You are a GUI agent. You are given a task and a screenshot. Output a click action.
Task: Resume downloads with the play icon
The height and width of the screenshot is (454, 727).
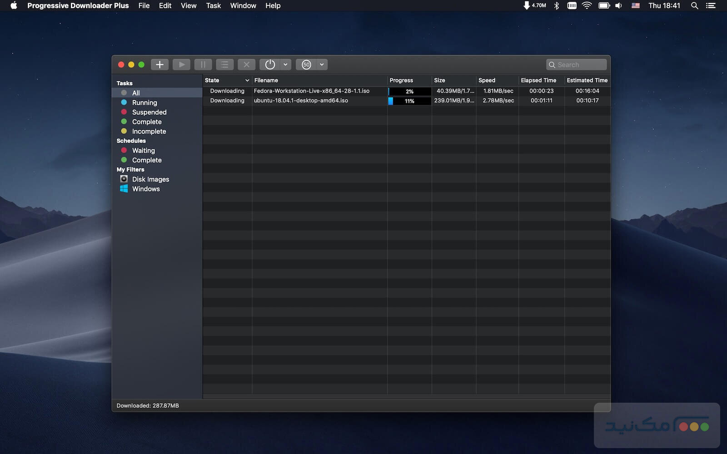(x=181, y=64)
